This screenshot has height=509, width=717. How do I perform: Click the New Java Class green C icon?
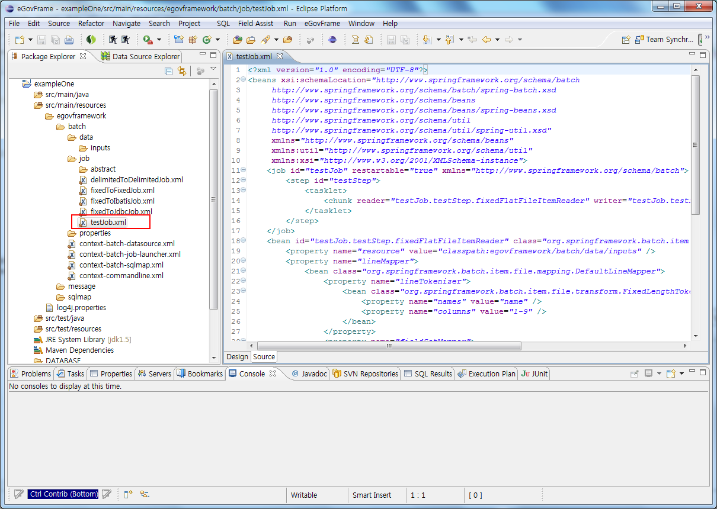pyautogui.click(x=207, y=40)
